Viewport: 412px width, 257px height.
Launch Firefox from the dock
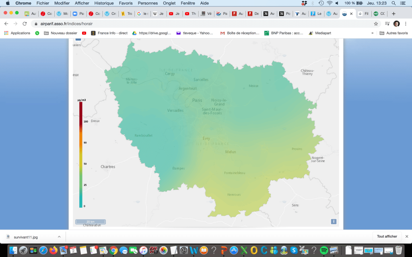pyautogui.click(x=54, y=250)
